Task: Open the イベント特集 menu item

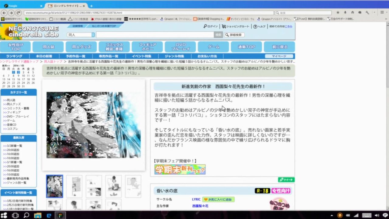Action: coord(141,56)
